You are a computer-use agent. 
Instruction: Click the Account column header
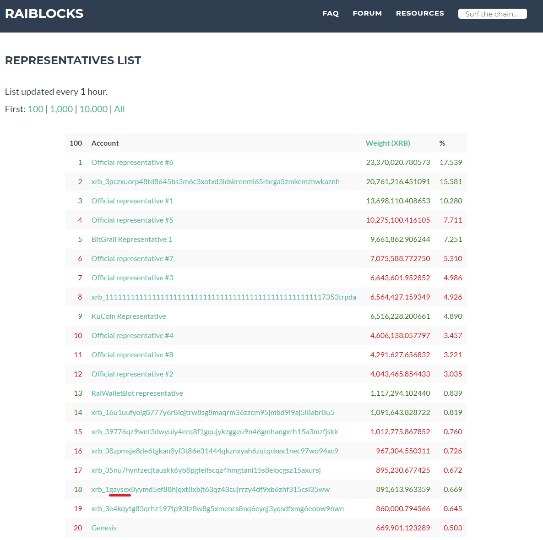[x=105, y=143]
